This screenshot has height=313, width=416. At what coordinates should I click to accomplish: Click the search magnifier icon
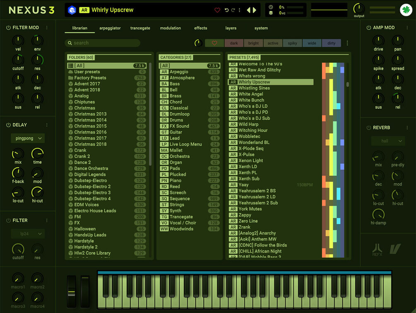(x=70, y=43)
